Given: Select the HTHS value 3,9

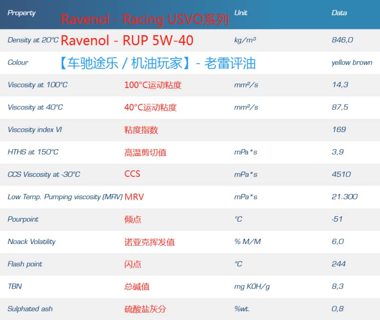Looking at the screenshot, I should (338, 152).
